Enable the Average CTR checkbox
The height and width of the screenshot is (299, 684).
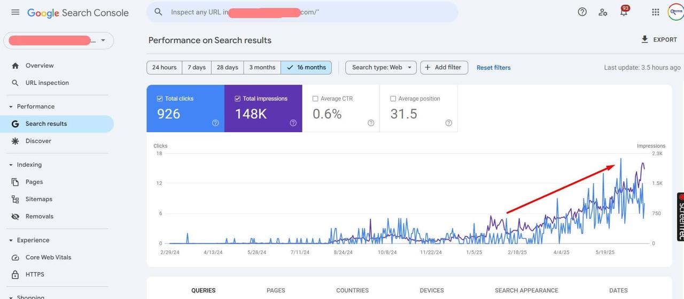point(315,99)
